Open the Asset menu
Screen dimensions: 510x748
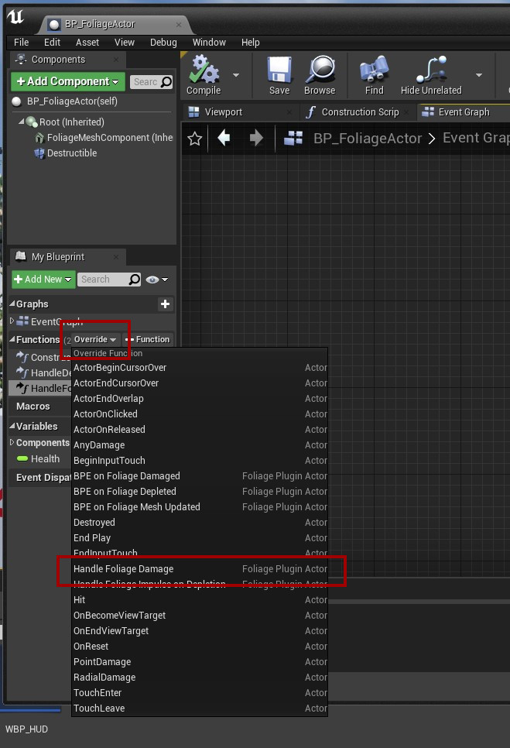coord(87,43)
